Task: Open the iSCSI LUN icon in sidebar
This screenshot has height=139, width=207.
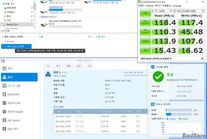Action: pyautogui.click(x=4, y=103)
